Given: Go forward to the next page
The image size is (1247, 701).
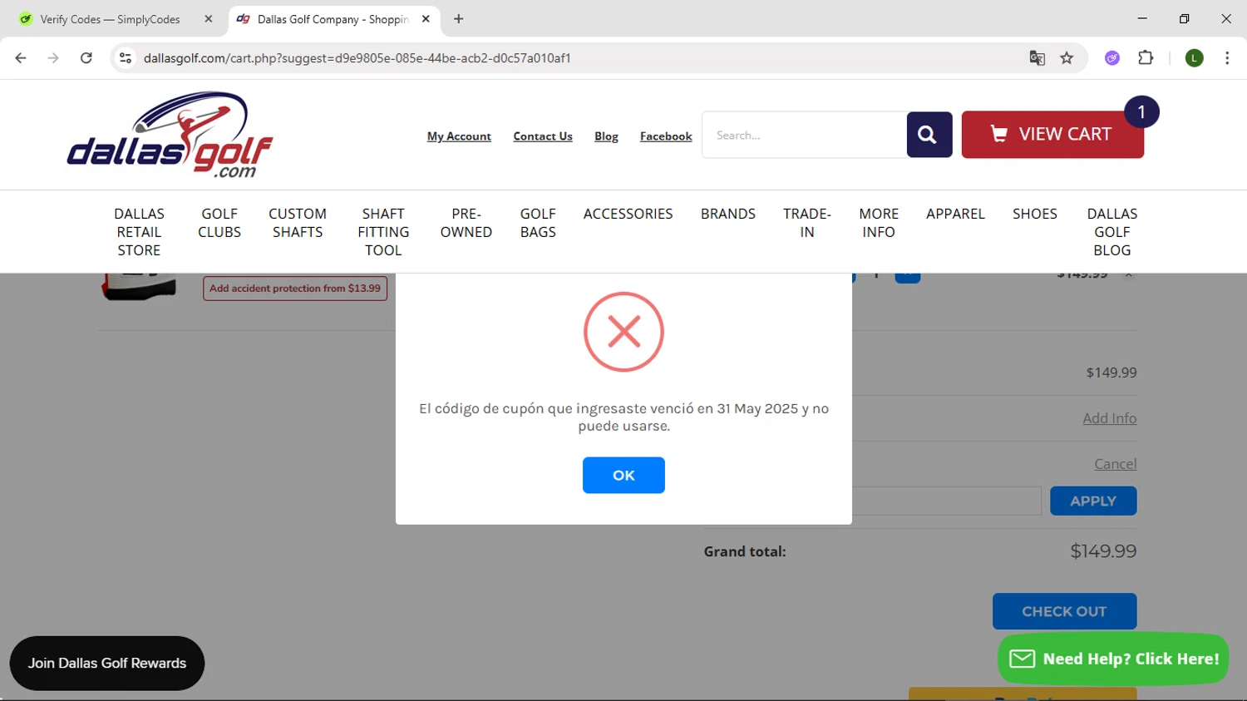Looking at the screenshot, I should point(53,58).
